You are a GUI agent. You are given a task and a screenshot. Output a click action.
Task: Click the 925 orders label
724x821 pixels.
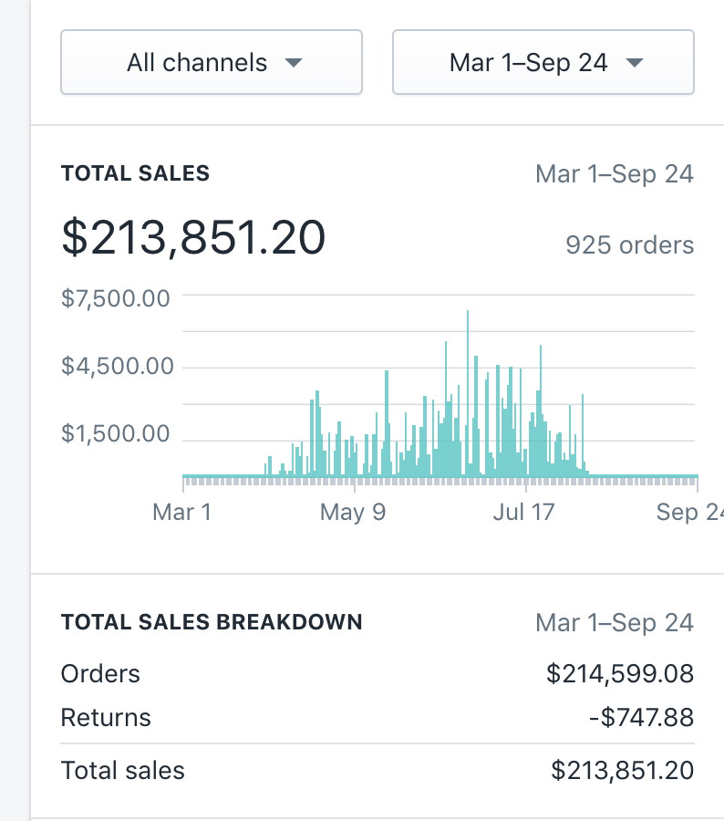[x=629, y=245]
